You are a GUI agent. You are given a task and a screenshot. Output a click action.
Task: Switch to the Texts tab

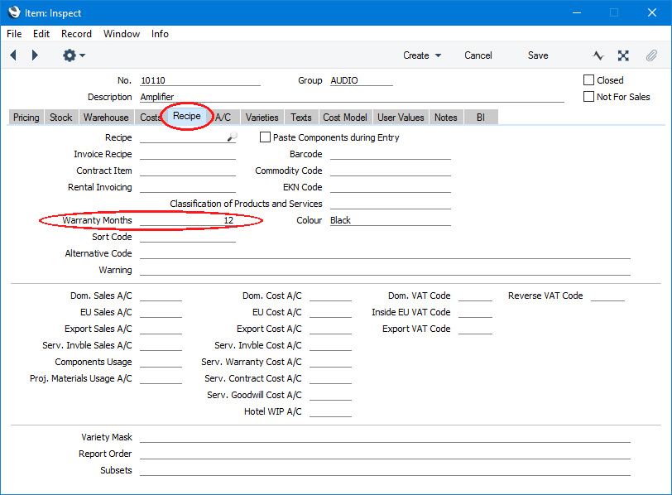(x=301, y=118)
